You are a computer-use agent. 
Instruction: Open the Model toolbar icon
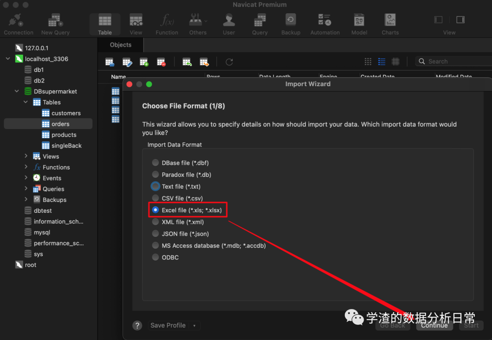(359, 24)
